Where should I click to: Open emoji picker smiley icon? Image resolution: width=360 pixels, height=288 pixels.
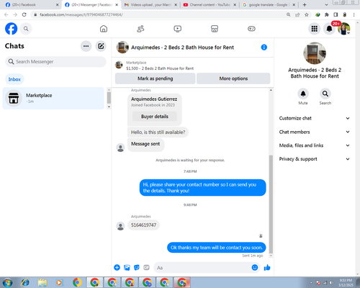click(255, 267)
